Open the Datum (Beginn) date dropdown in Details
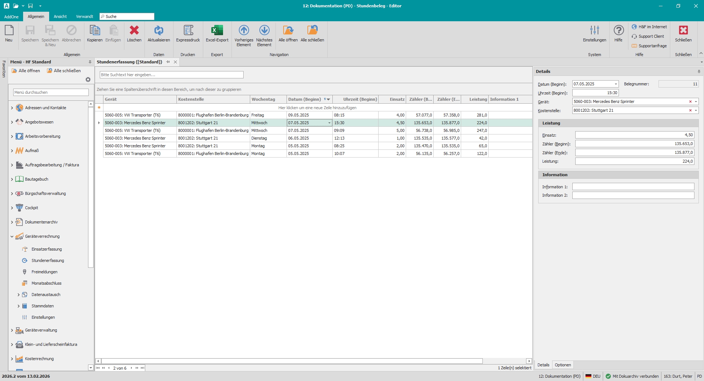Screen dimensions: 704x381 [x=616, y=84]
